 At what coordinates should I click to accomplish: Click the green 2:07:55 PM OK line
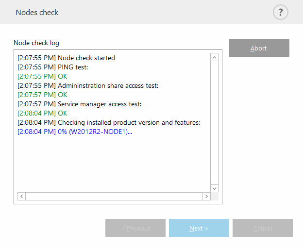click(42, 76)
